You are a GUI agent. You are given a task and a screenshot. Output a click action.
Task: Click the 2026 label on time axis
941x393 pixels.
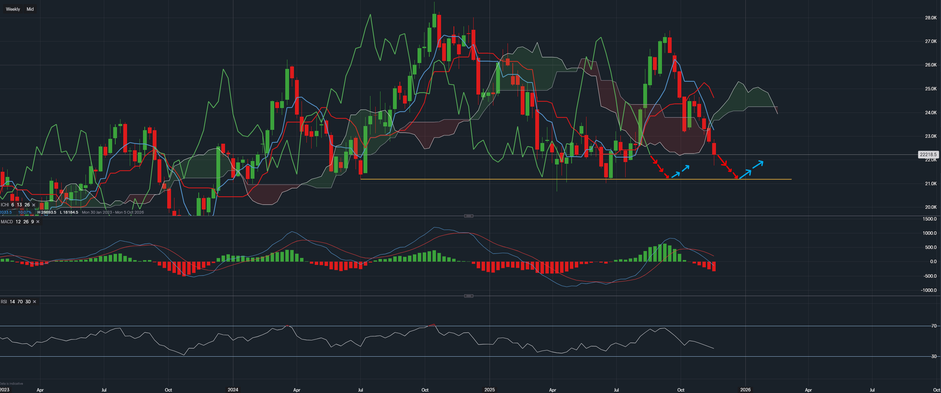[x=745, y=390]
